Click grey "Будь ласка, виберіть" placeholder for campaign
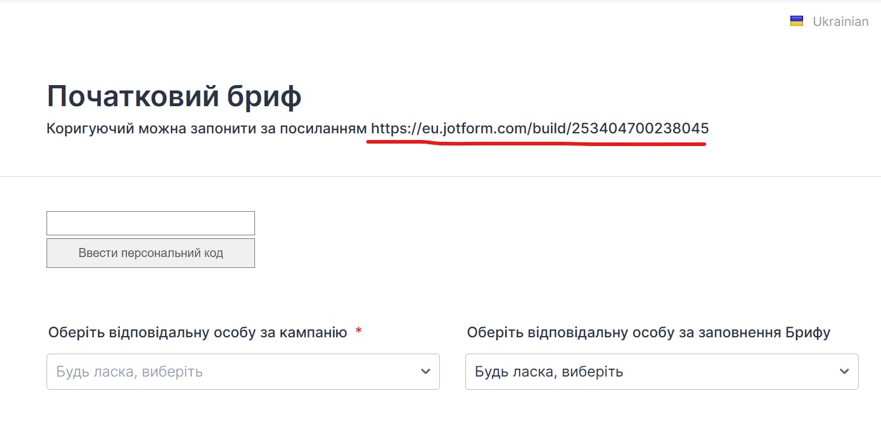The width and height of the screenshot is (881, 426). tap(129, 372)
